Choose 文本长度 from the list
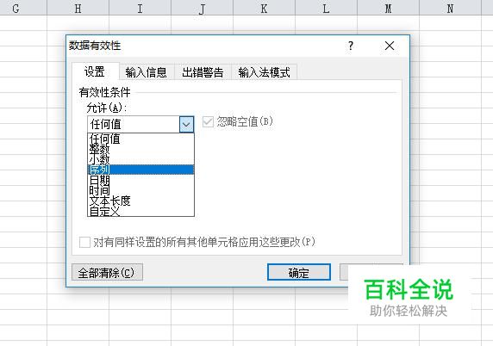493x346 pixels. tap(140, 201)
